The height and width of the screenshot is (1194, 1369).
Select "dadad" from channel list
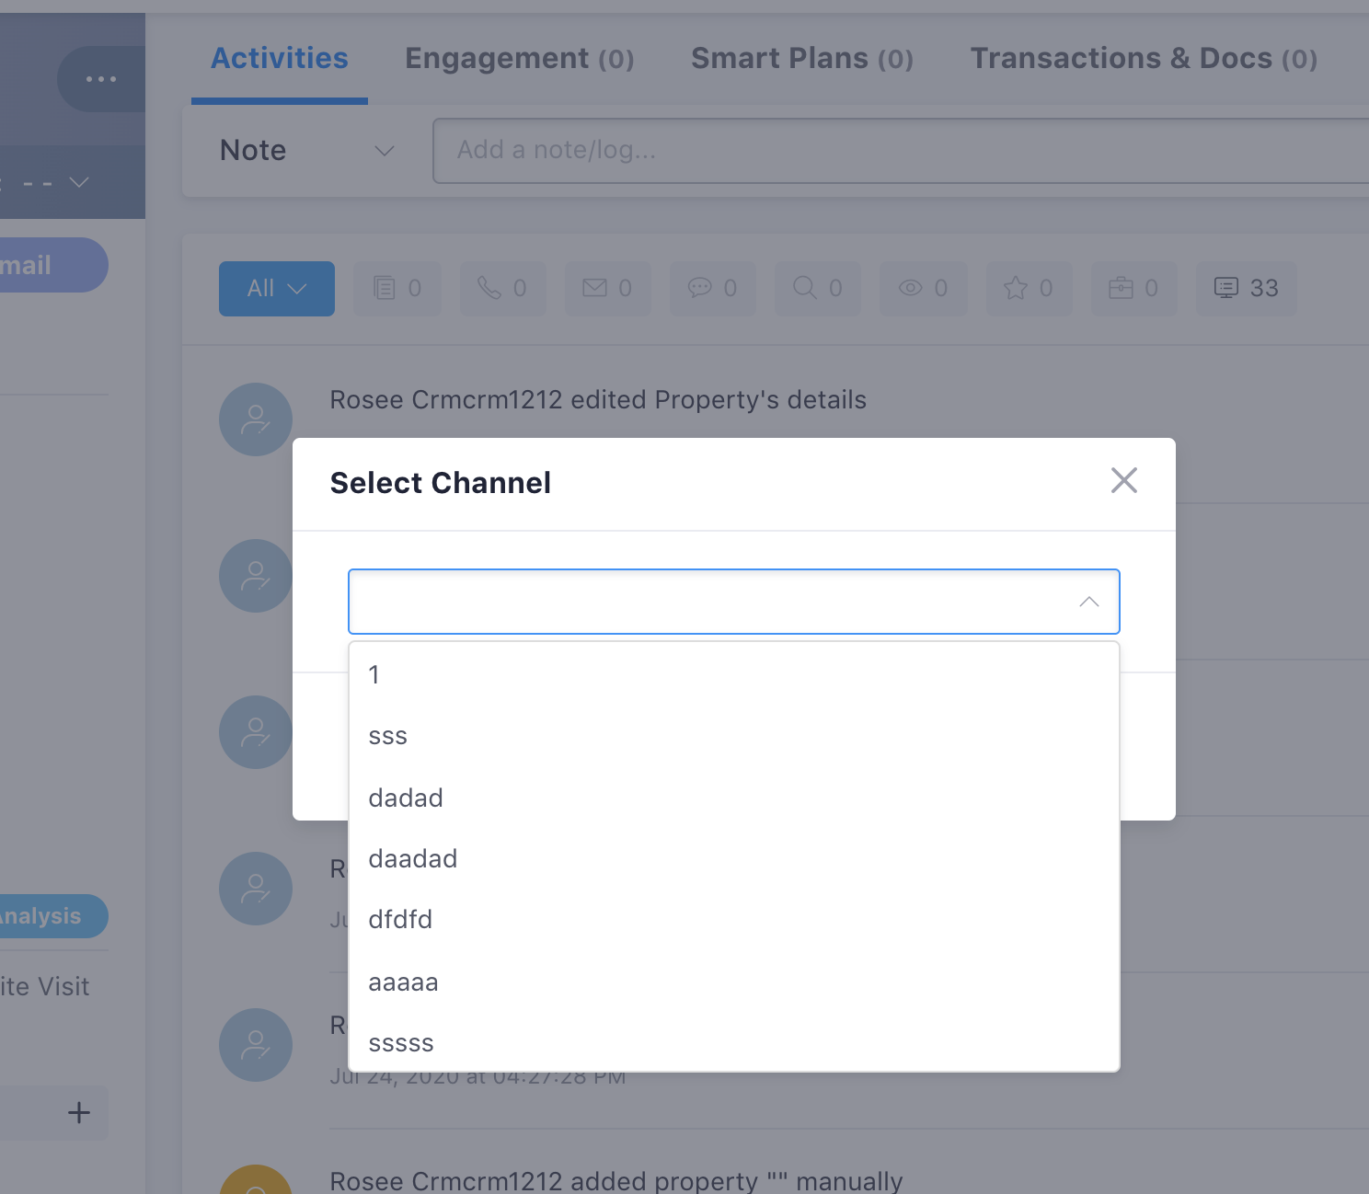click(x=406, y=798)
